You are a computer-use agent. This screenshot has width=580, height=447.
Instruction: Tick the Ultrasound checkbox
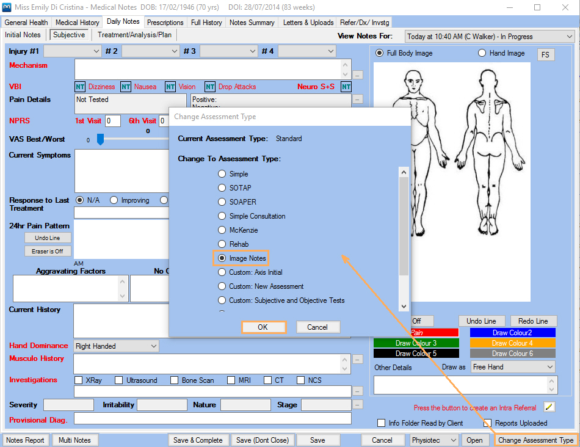pyautogui.click(x=118, y=380)
